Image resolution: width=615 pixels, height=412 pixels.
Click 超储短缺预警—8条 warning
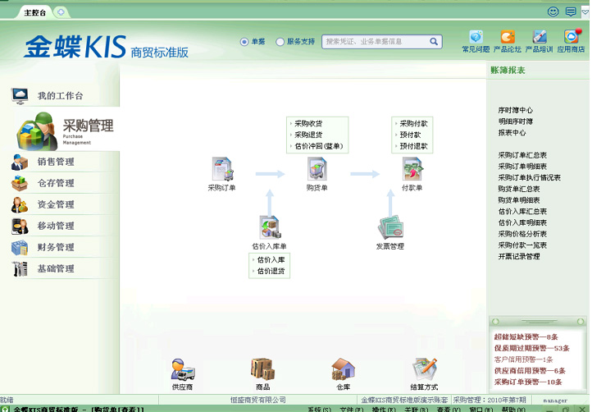(526, 336)
